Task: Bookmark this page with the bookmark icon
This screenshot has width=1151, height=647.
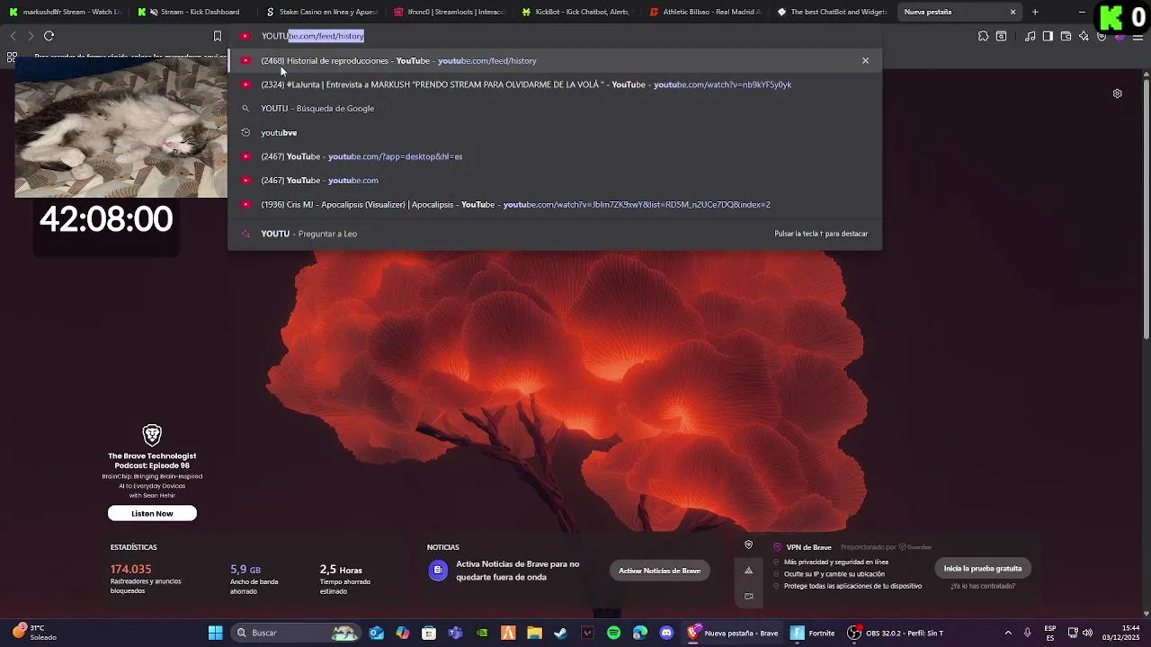Action: pyautogui.click(x=217, y=36)
